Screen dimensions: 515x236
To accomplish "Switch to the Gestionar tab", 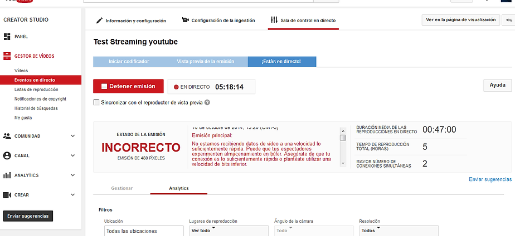I will 122,188.
